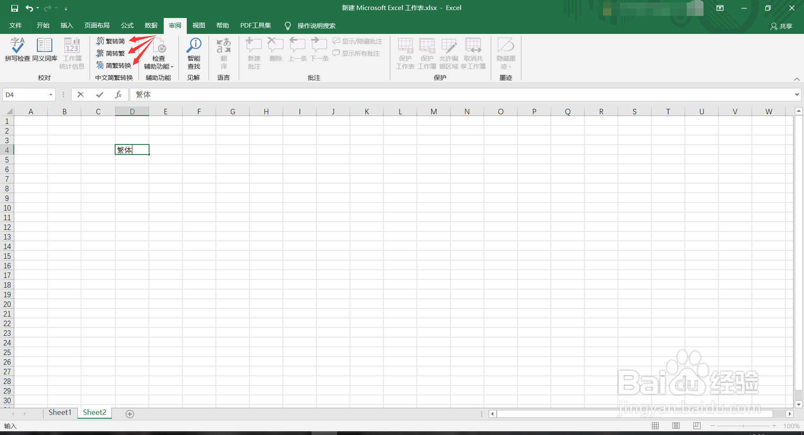
Task: Open Customize Quick Access Toolbar dropdown
Action: pyautogui.click(x=66, y=8)
